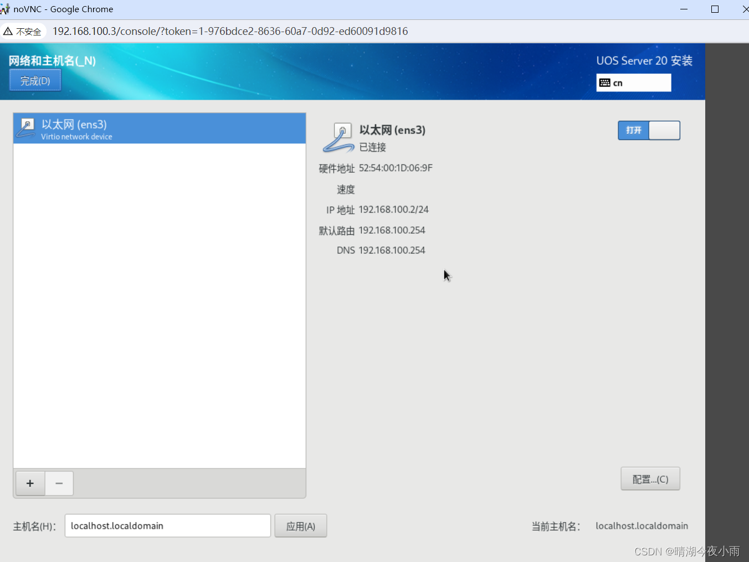
Task: Click the Not secure (不安全) warning icon
Action: point(8,32)
